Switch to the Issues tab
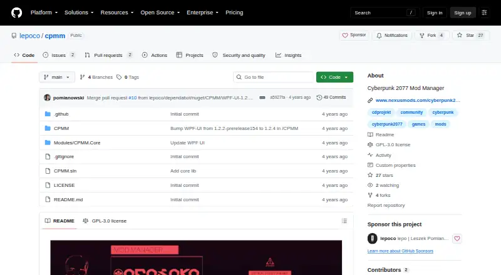Image resolution: width=501 pixels, height=275 pixels. 59,55
